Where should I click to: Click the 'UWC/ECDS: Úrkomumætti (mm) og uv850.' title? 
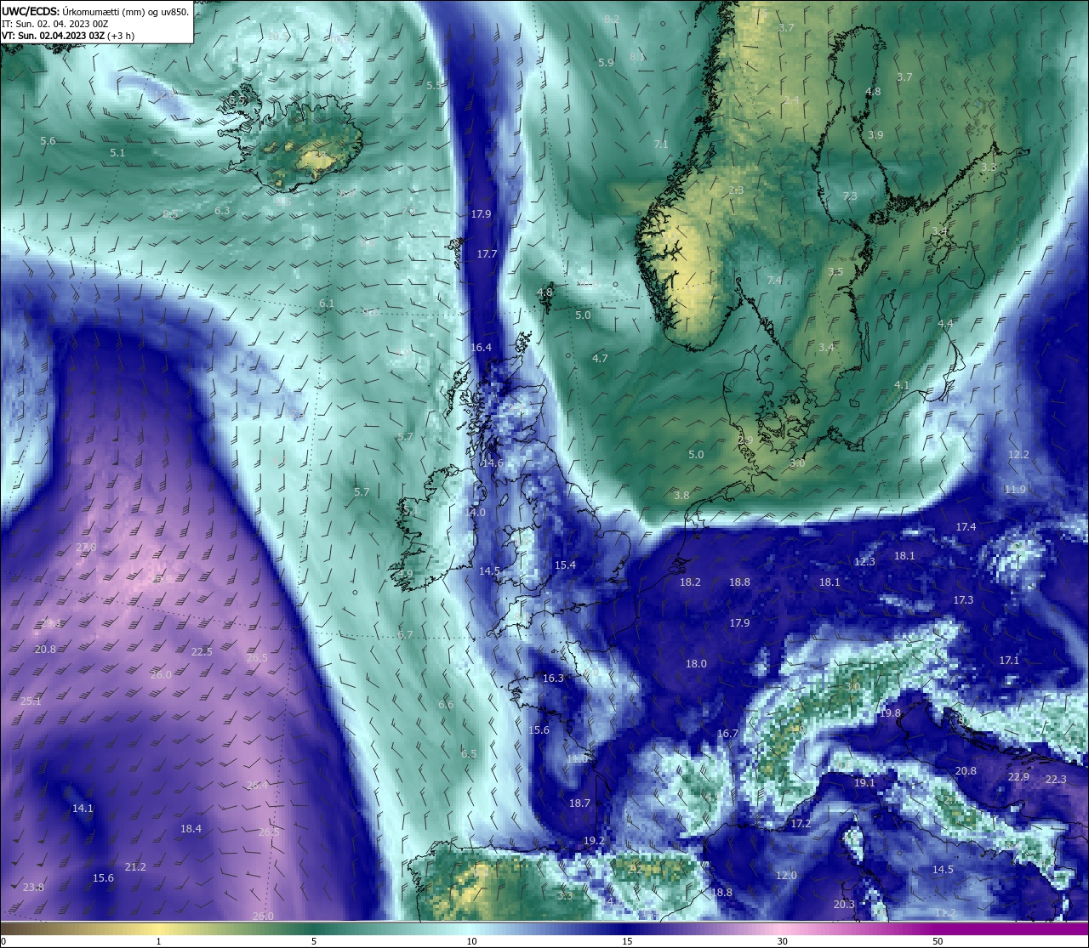(95, 12)
